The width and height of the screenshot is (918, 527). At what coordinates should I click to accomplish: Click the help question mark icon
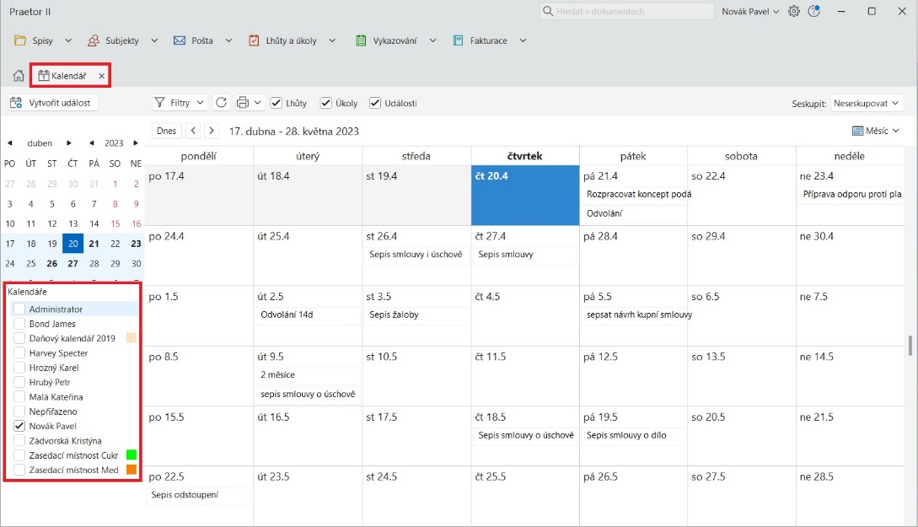pos(813,12)
